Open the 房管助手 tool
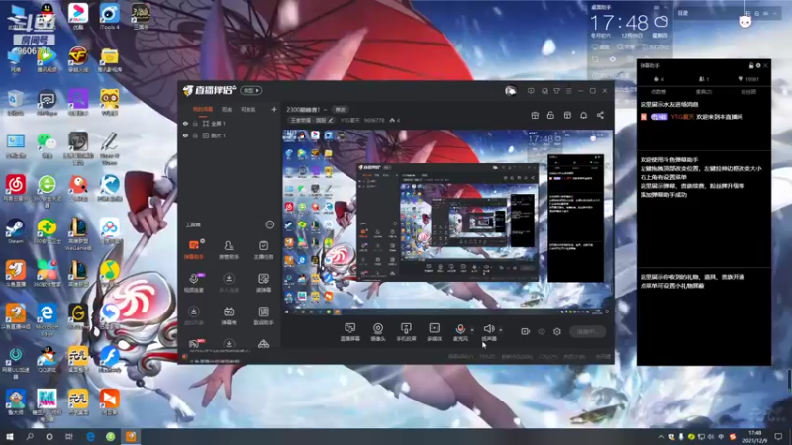Screen dimensions: 792x445 pos(229,250)
